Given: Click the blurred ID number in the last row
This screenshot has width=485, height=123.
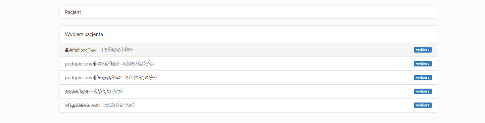Looking at the screenshot, I should [x=119, y=105].
